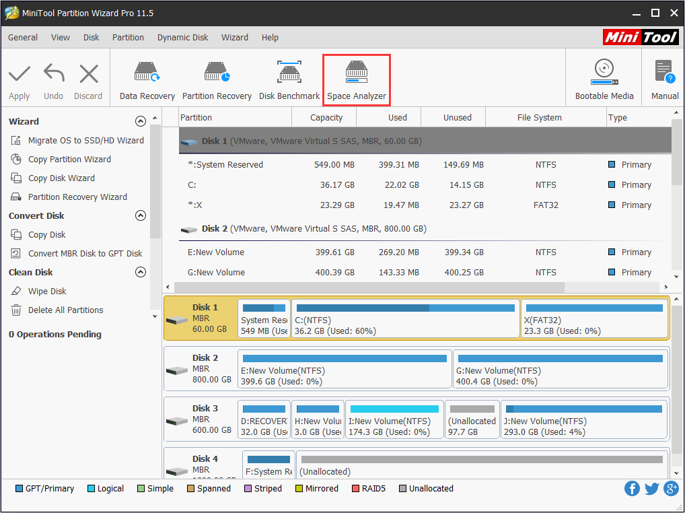Select System Reserved 549 MB block in Disk 1
This screenshot has width=685, height=513.
(x=264, y=318)
